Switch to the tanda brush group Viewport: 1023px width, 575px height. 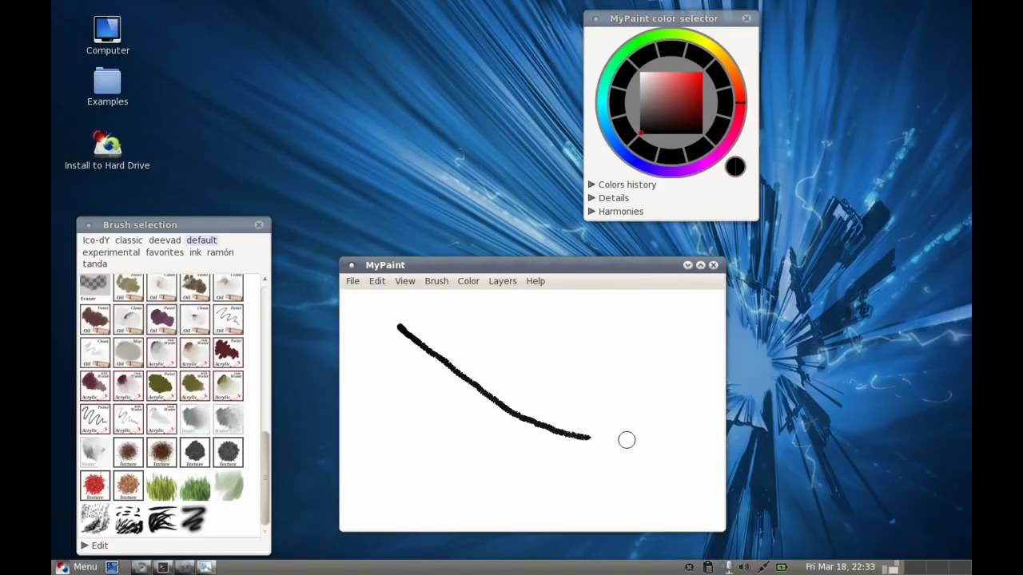pyautogui.click(x=94, y=264)
